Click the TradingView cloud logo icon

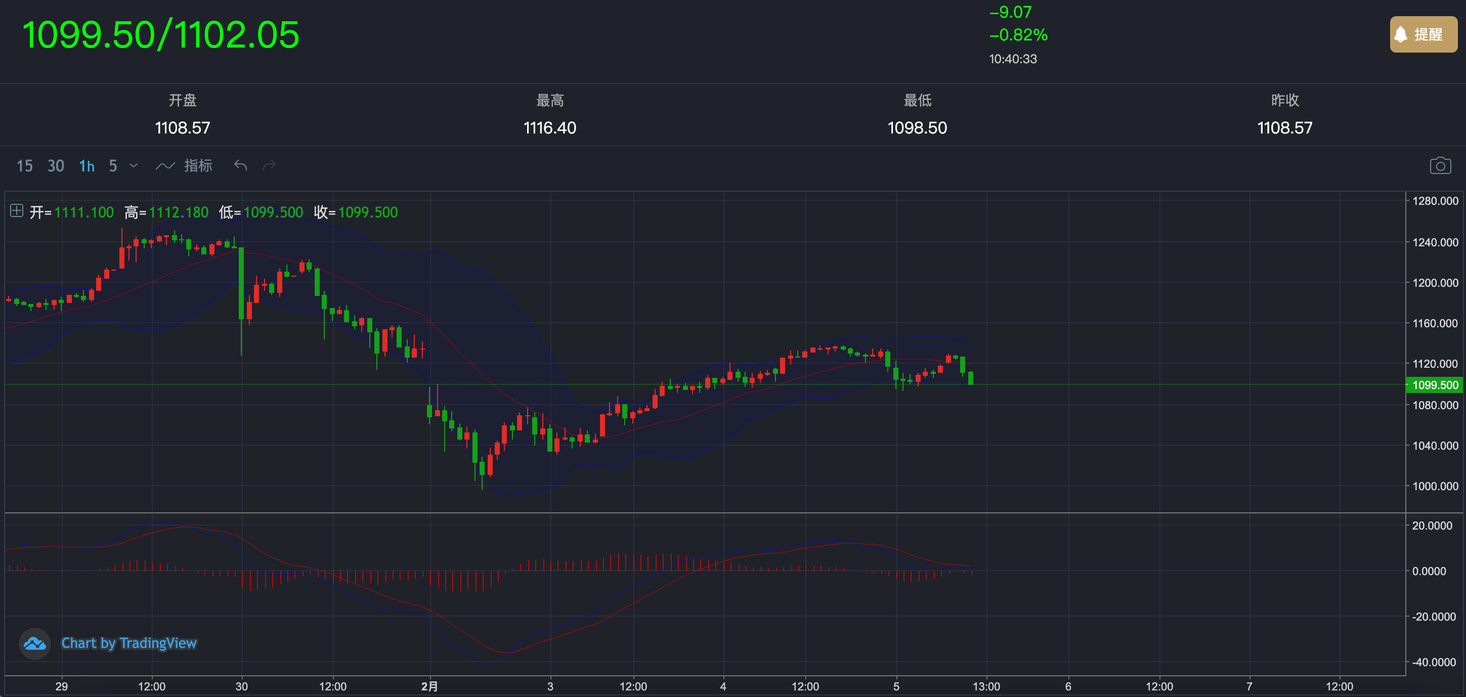pos(35,643)
